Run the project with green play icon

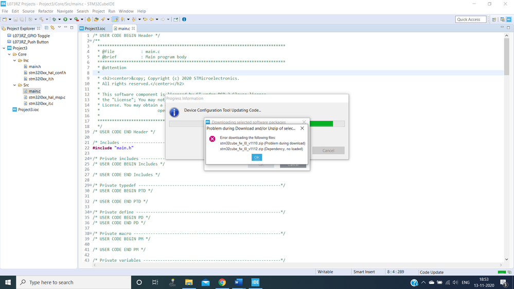[x=65, y=20]
